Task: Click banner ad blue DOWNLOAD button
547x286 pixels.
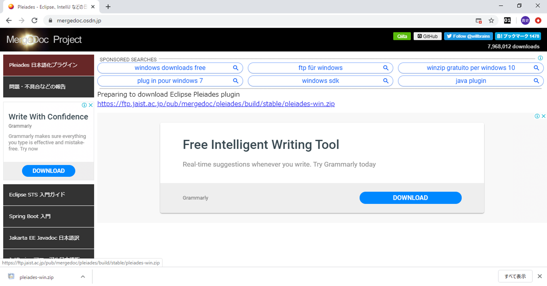Action: tap(410, 198)
